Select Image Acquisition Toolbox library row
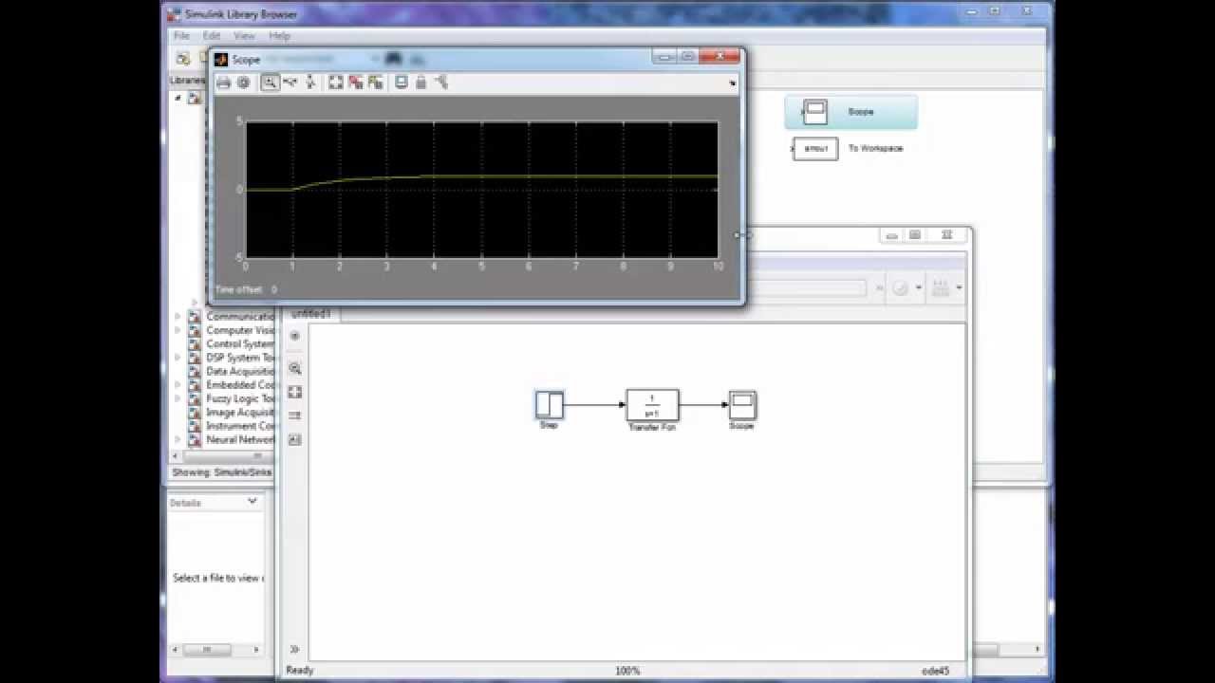The width and height of the screenshot is (1215, 683). pos(231,413)
